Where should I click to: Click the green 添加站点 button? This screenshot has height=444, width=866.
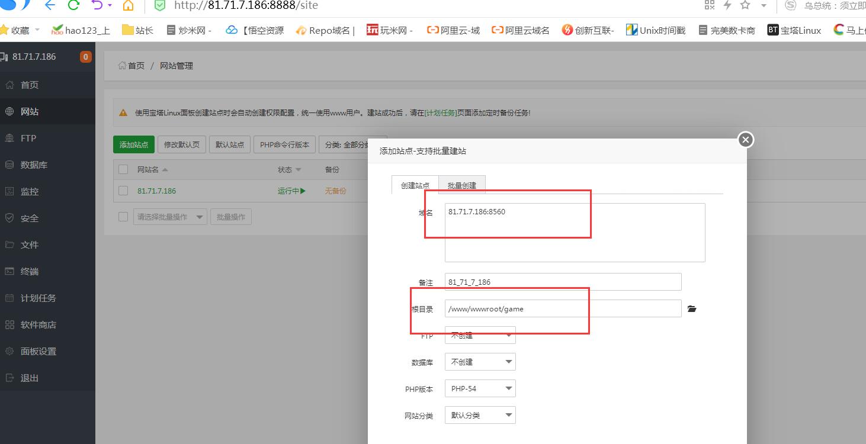(133, 144)
